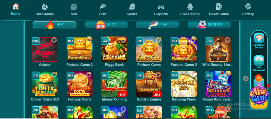
Task: Toggle favorite star on Clover Coins 3x3
Action: (x=54, y=75)
